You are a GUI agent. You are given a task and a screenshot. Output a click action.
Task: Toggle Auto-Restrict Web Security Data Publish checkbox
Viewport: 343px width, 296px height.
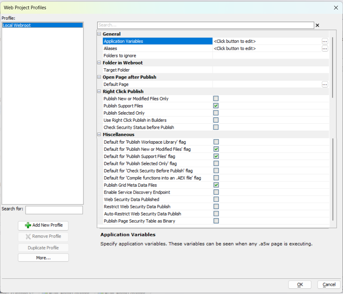pyautogui.click(x=216, y=214)
